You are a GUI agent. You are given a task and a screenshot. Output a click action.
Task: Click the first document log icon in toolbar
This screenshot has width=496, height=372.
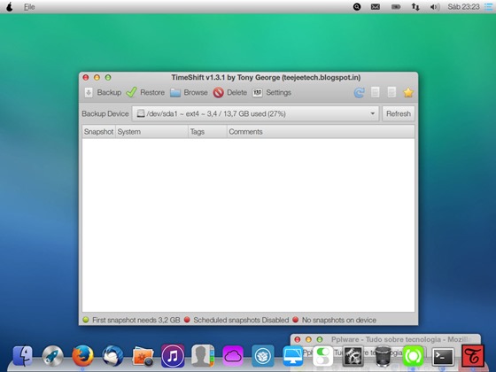376,93
